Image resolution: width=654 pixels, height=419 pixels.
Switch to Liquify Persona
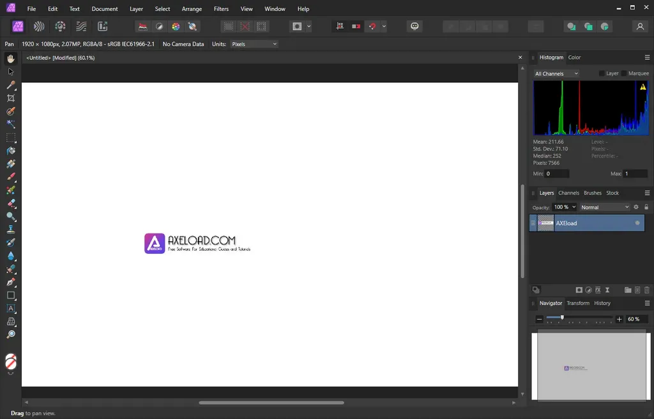pyautogui.click(x=39, y=26)
